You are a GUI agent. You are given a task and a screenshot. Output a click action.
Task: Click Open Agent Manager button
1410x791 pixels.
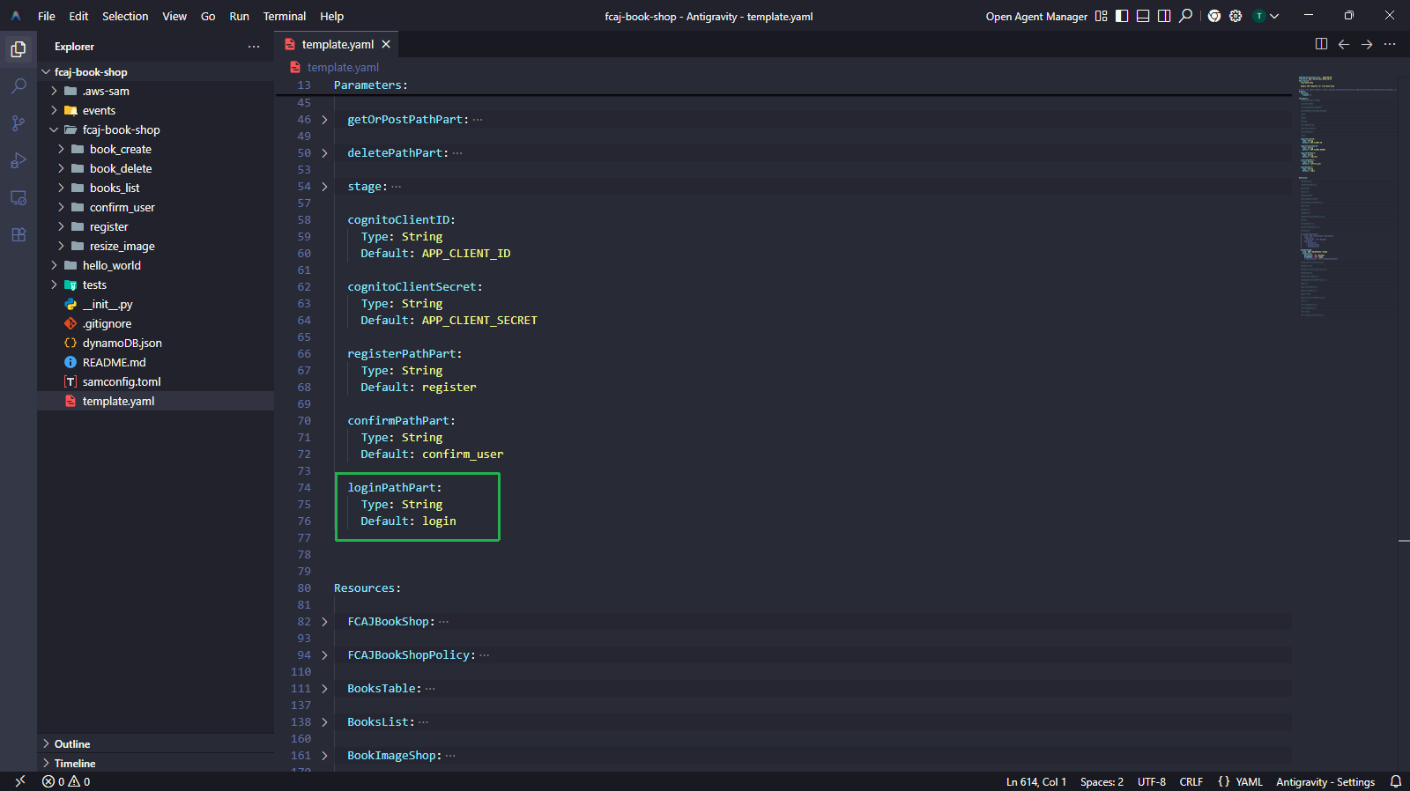pyautogui.click(x=1036, y=16)
